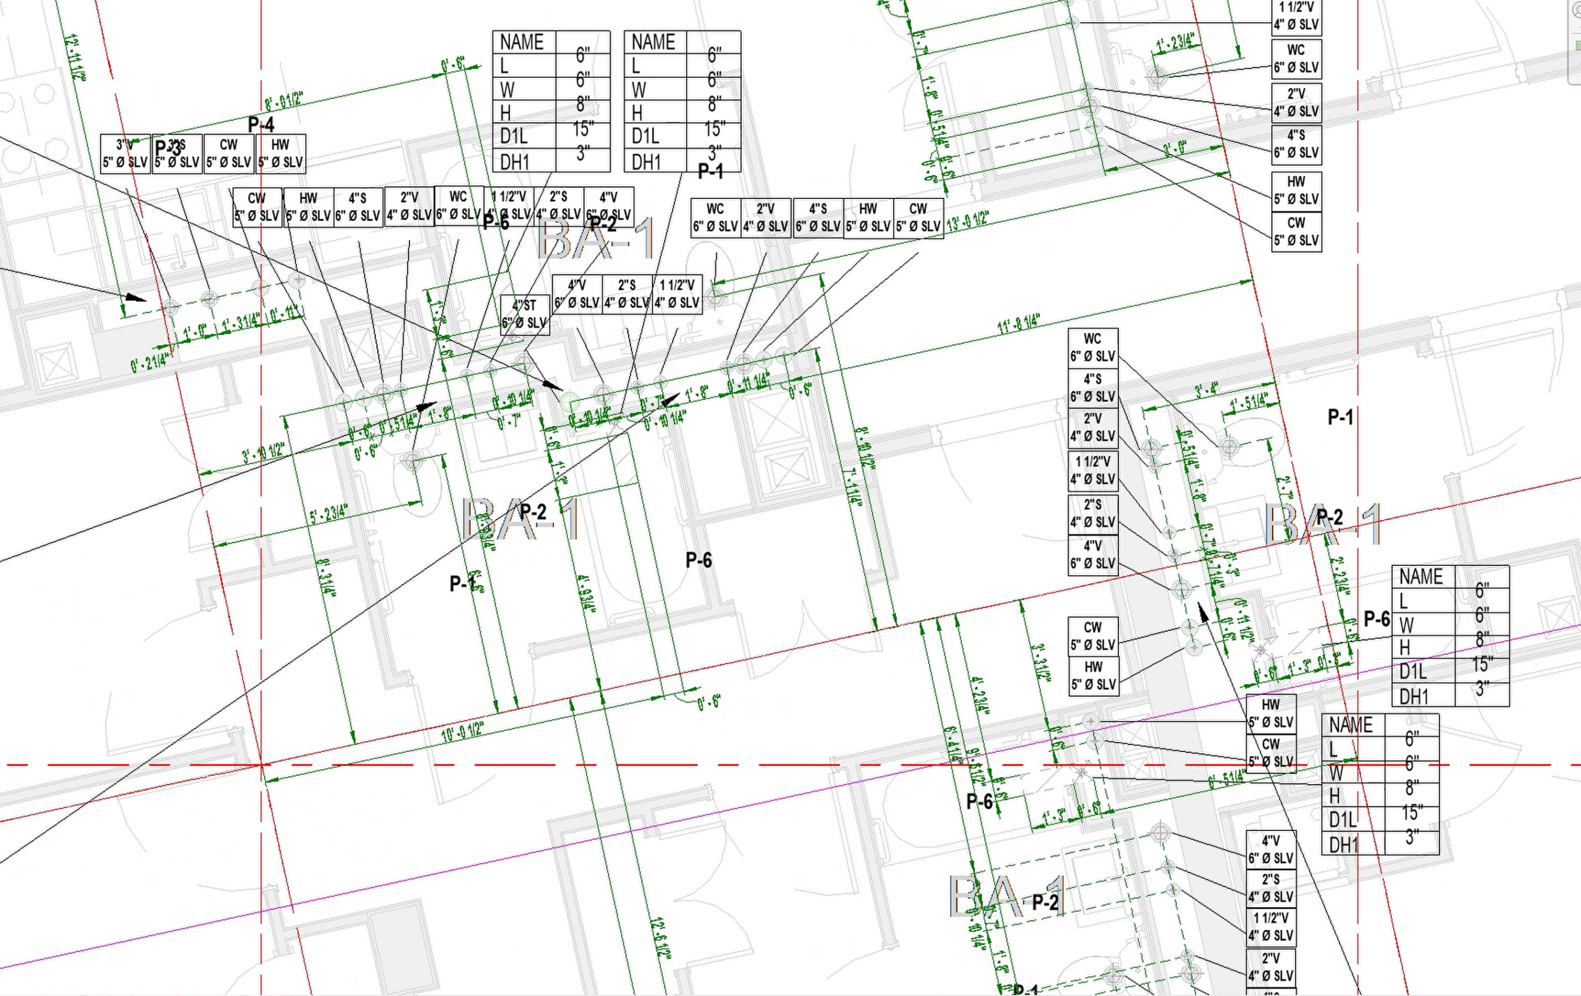
Task: Select the P-4 fixture label
Action: (261, 124)
